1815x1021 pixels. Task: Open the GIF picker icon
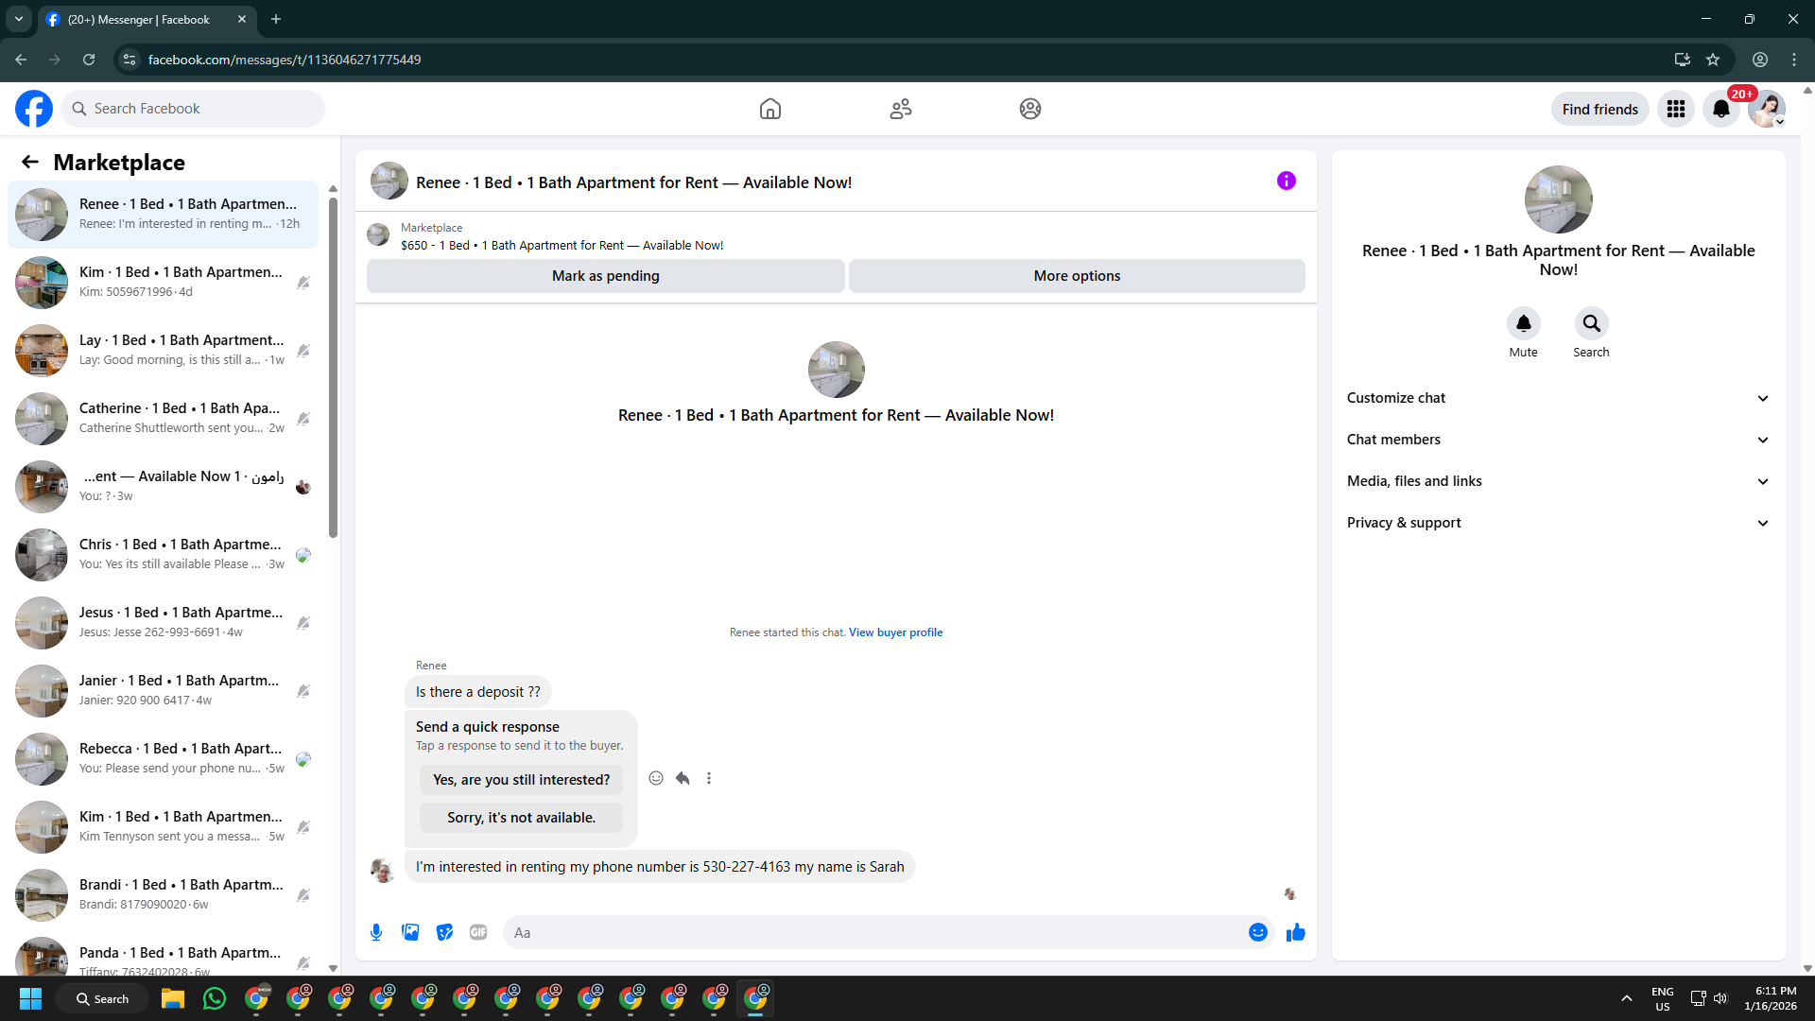click(478, 932)
